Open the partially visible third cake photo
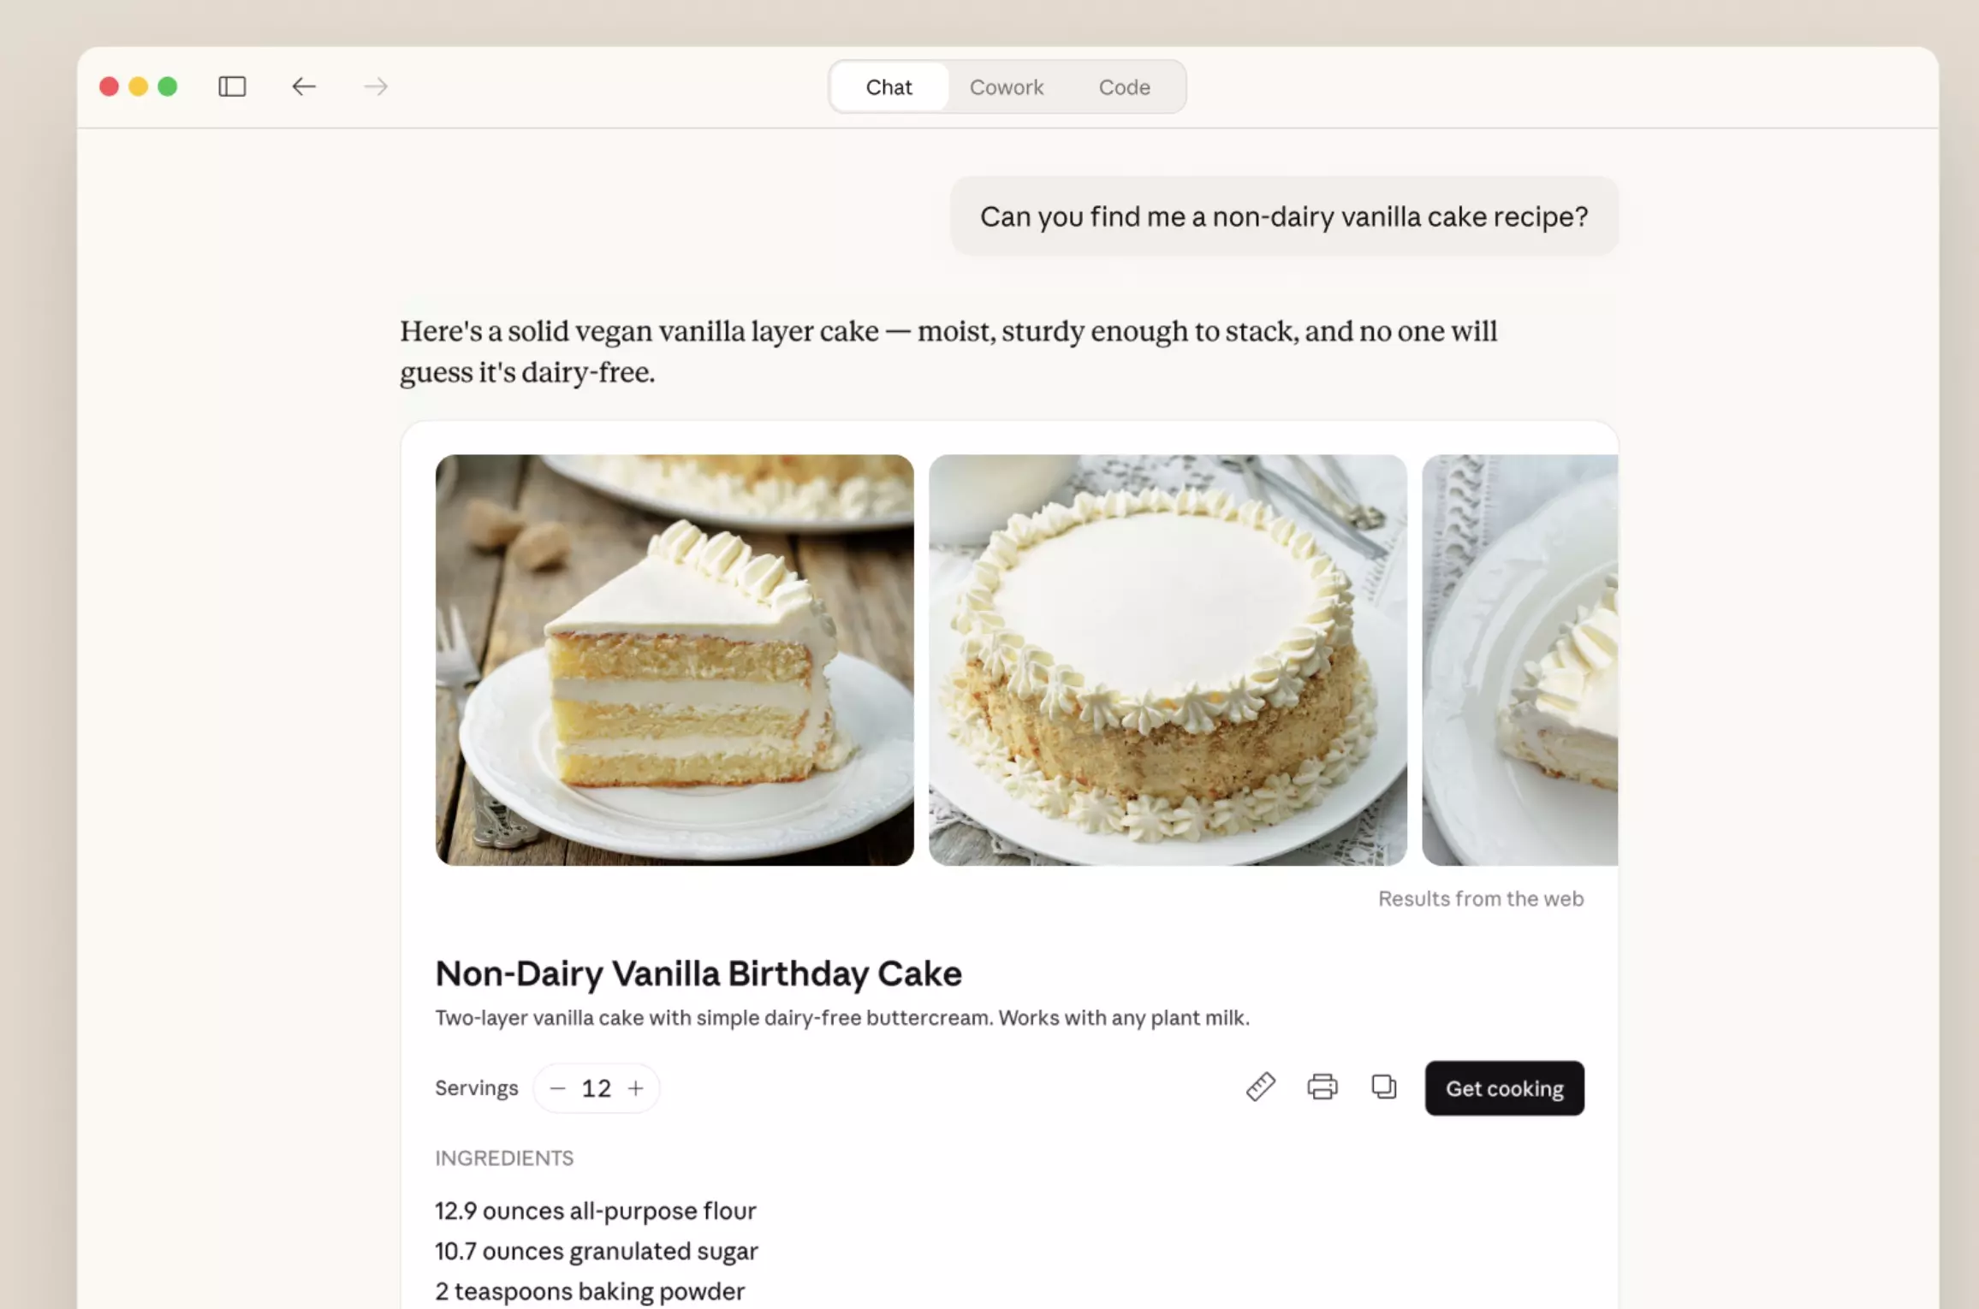 pos(1519,660)
